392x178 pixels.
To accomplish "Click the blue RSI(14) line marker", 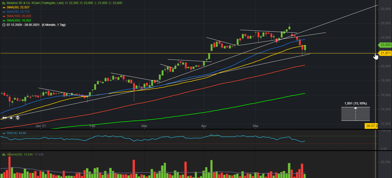I will 4,133.
